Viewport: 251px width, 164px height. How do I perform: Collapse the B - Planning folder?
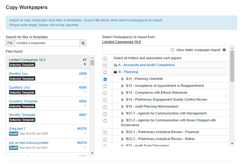[128, 72]
